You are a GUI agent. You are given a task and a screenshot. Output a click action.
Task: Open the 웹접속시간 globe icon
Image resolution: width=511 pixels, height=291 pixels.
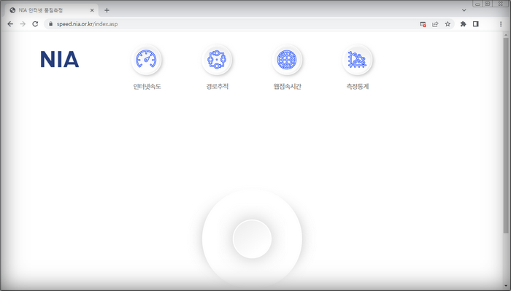287,60
